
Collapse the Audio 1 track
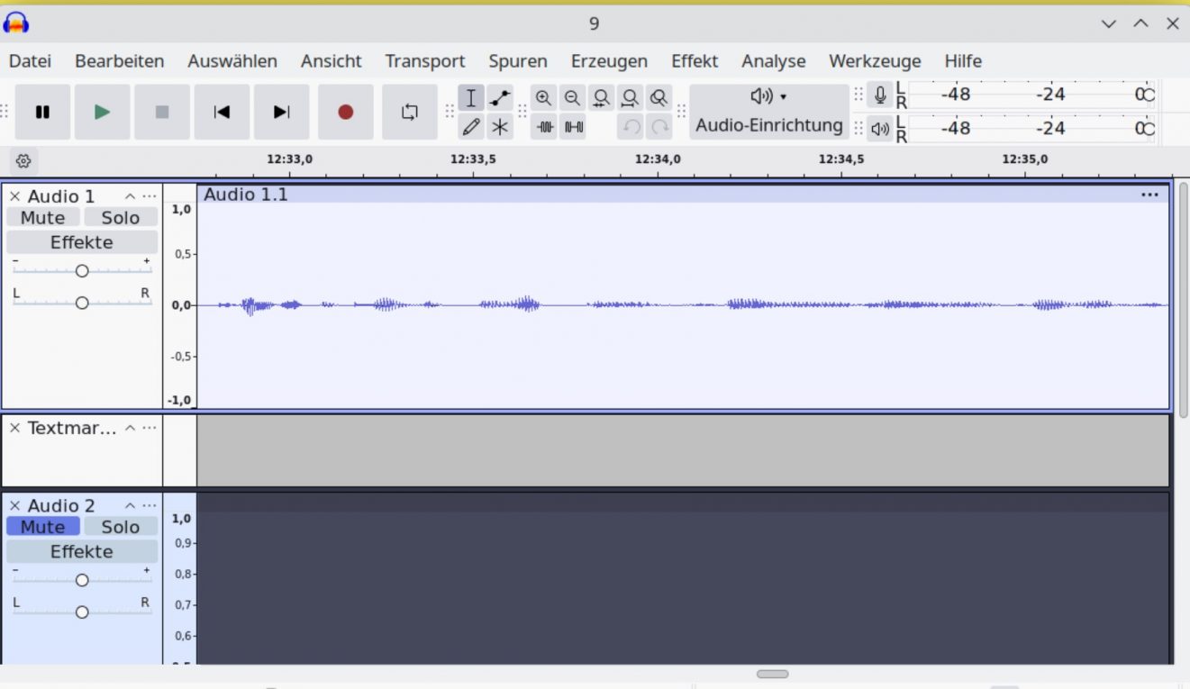tap(130, 196)
